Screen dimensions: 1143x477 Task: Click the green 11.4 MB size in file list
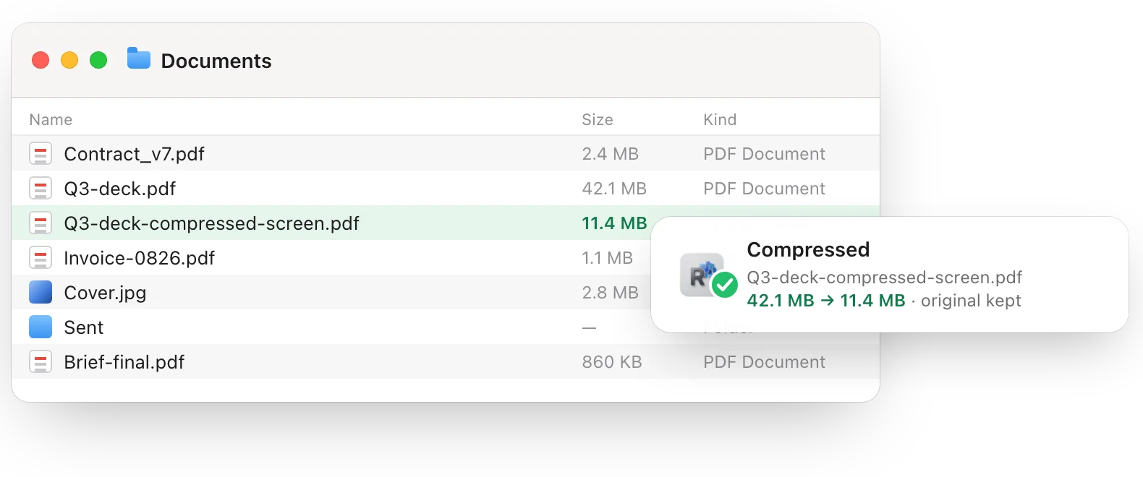(614, 223)
